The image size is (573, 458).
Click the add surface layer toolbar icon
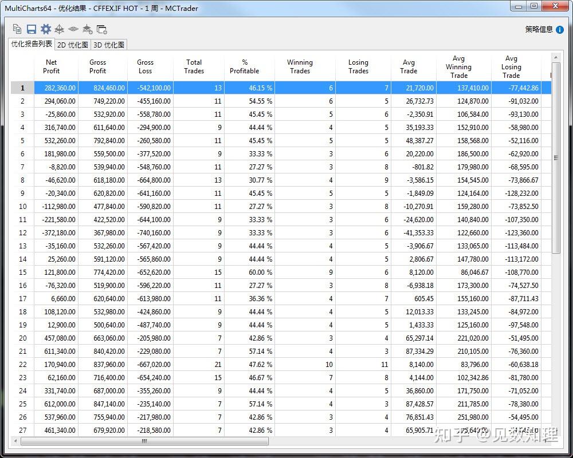87,29
